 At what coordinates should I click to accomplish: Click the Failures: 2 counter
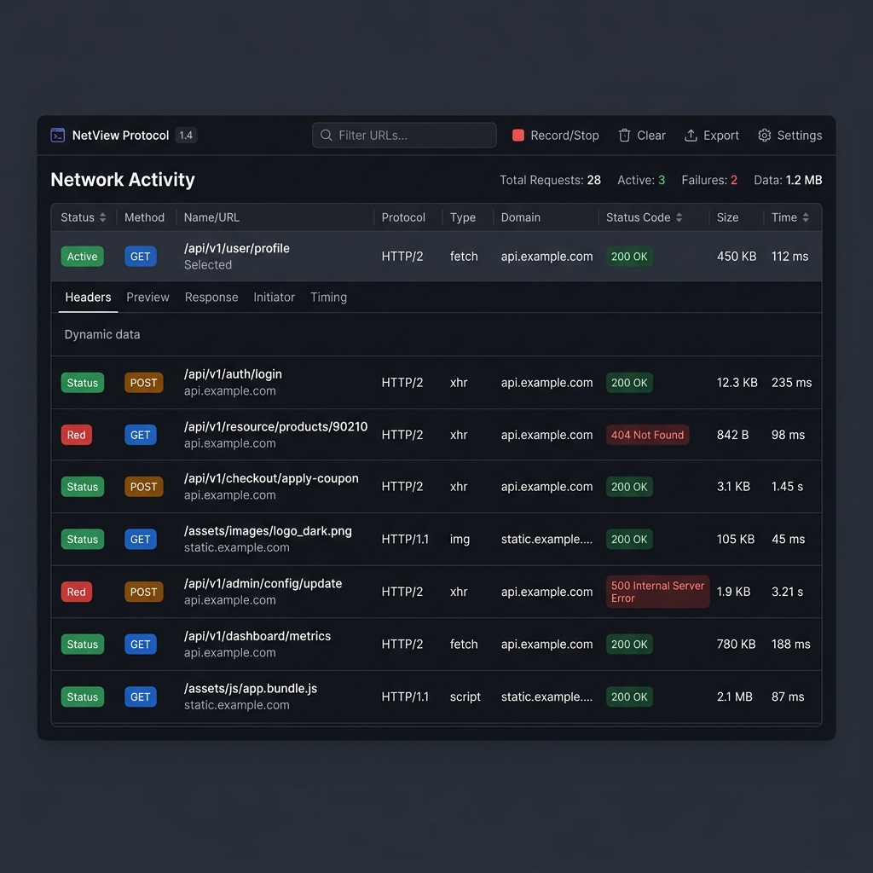(709, 180)
